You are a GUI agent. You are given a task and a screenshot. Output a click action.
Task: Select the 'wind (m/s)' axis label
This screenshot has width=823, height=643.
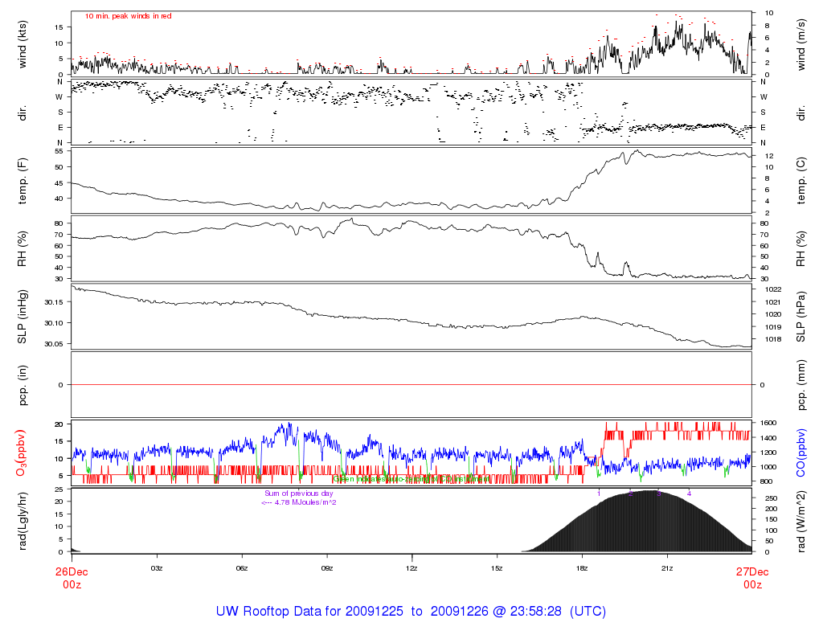click(801, 45)
